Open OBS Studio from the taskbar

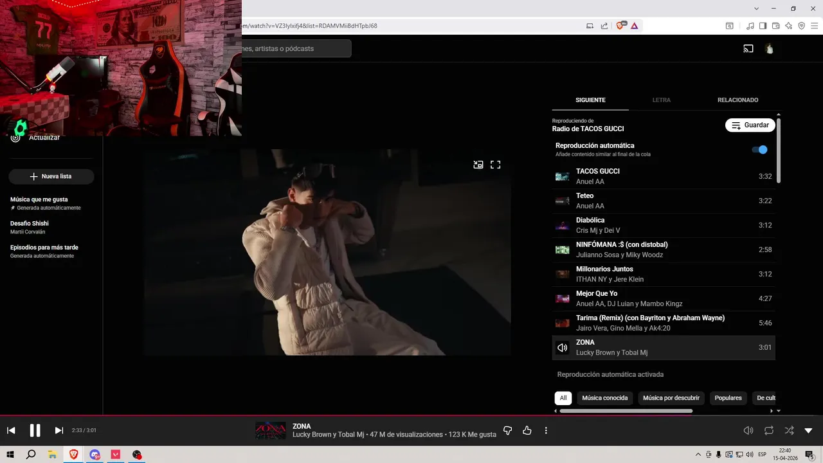pos(137,455)
